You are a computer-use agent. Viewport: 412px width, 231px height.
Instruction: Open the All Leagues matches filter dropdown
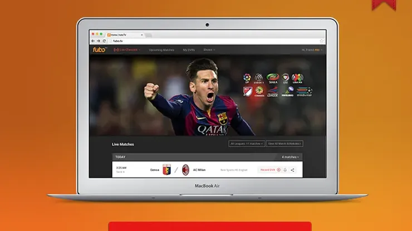(x=246, y=144)
